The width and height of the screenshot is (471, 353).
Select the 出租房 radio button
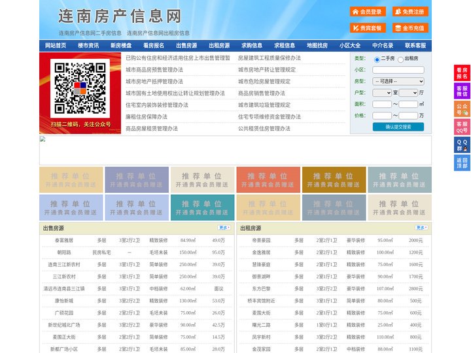point(400,59)
